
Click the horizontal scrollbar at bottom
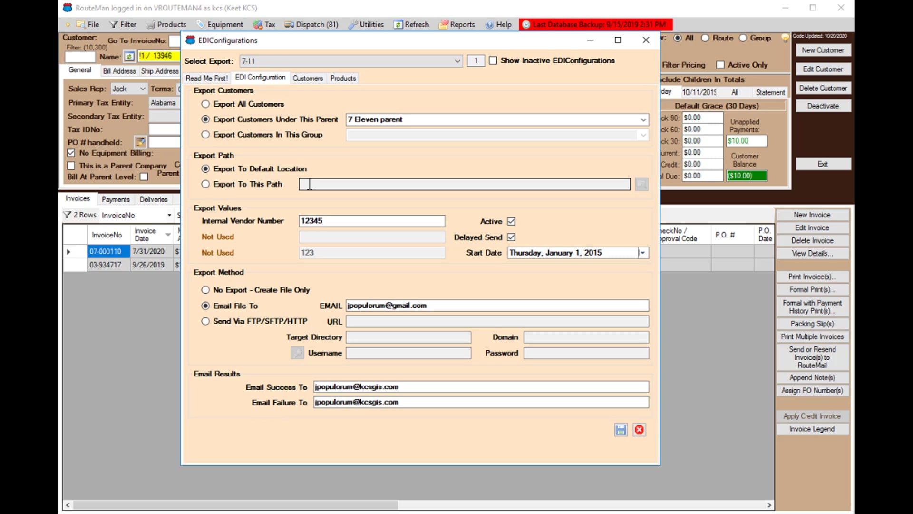click(418, 505)
